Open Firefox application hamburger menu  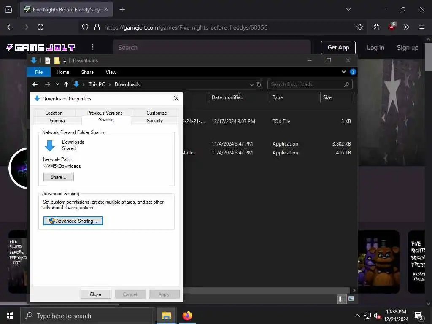click(x=421, y=27)
